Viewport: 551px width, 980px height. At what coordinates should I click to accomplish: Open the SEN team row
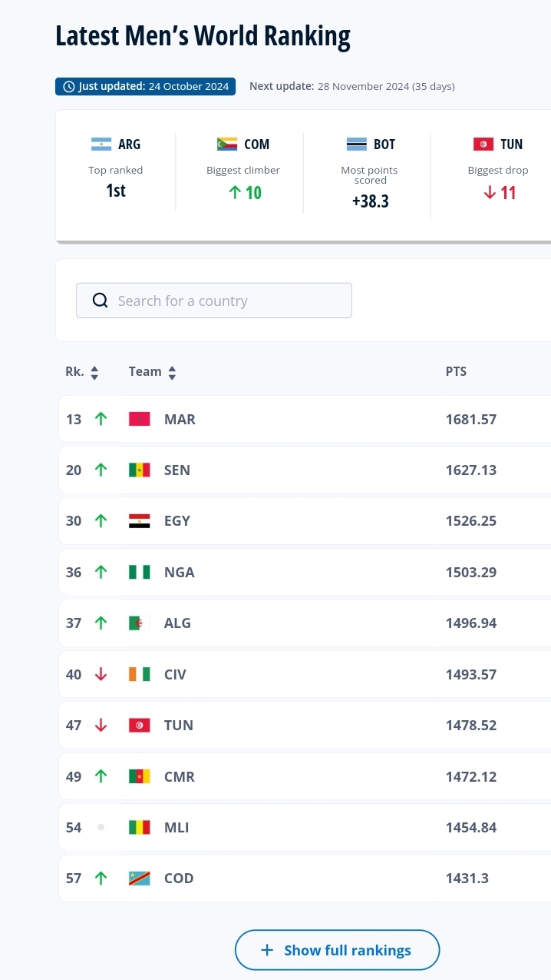177,470
